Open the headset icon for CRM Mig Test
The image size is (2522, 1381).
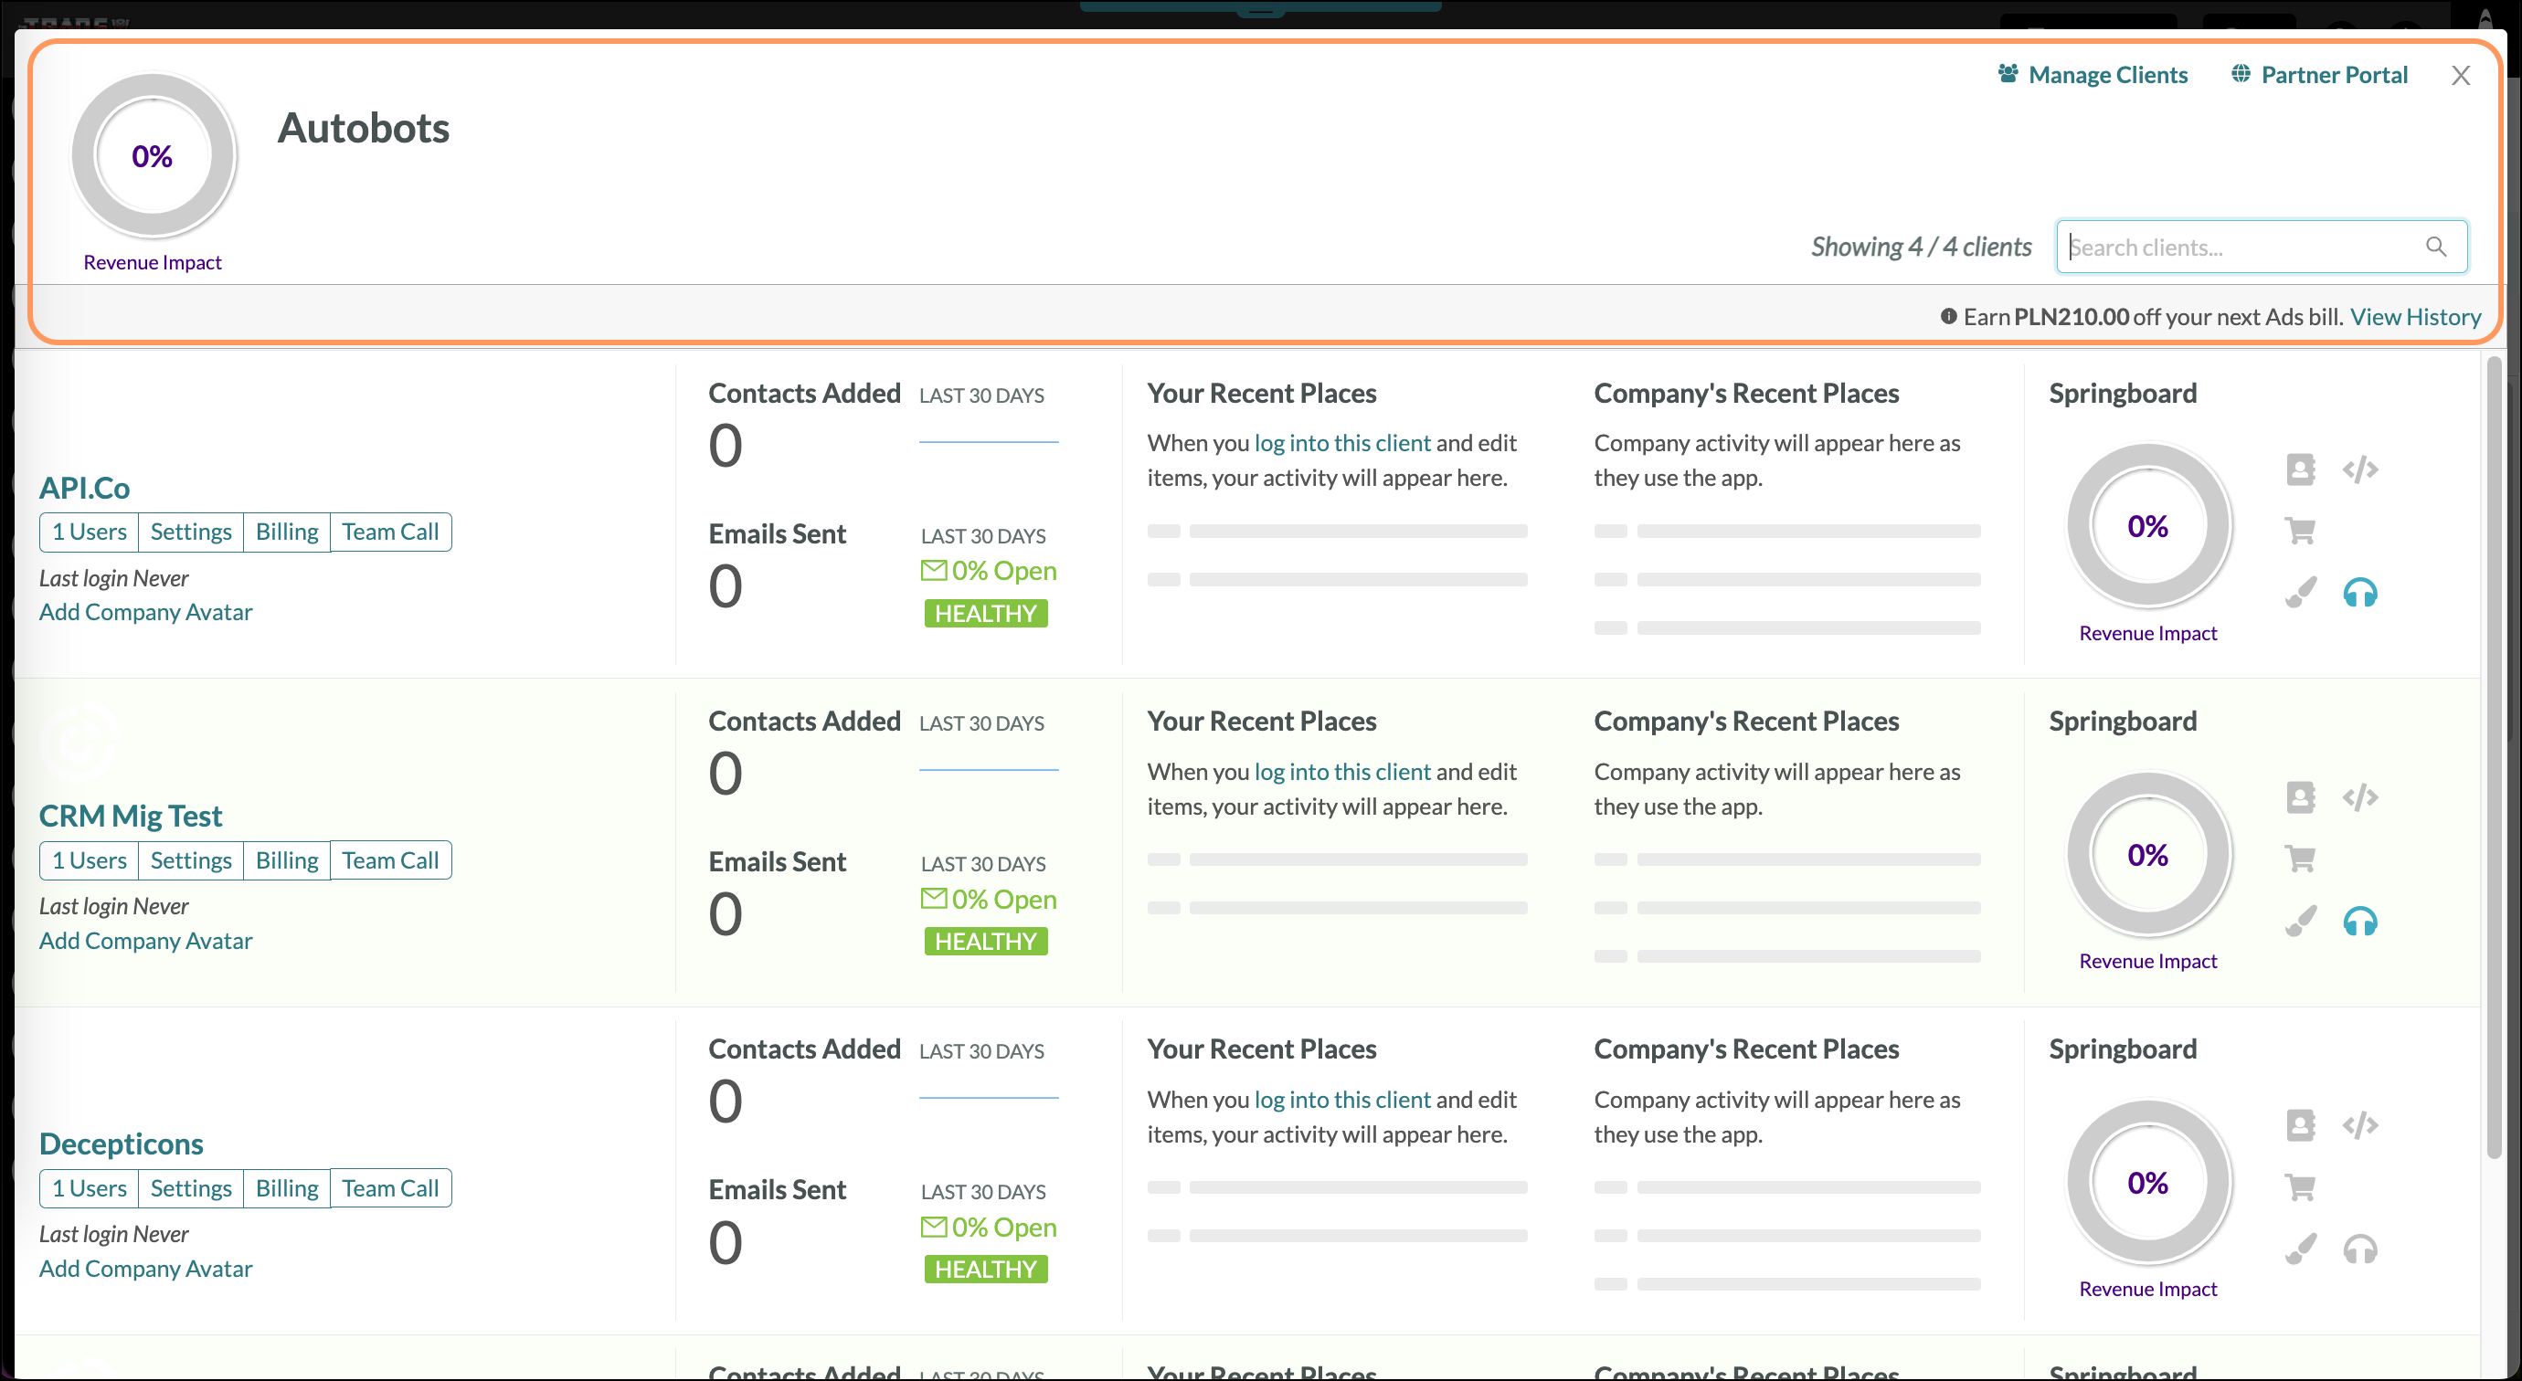coord(2359,921)
